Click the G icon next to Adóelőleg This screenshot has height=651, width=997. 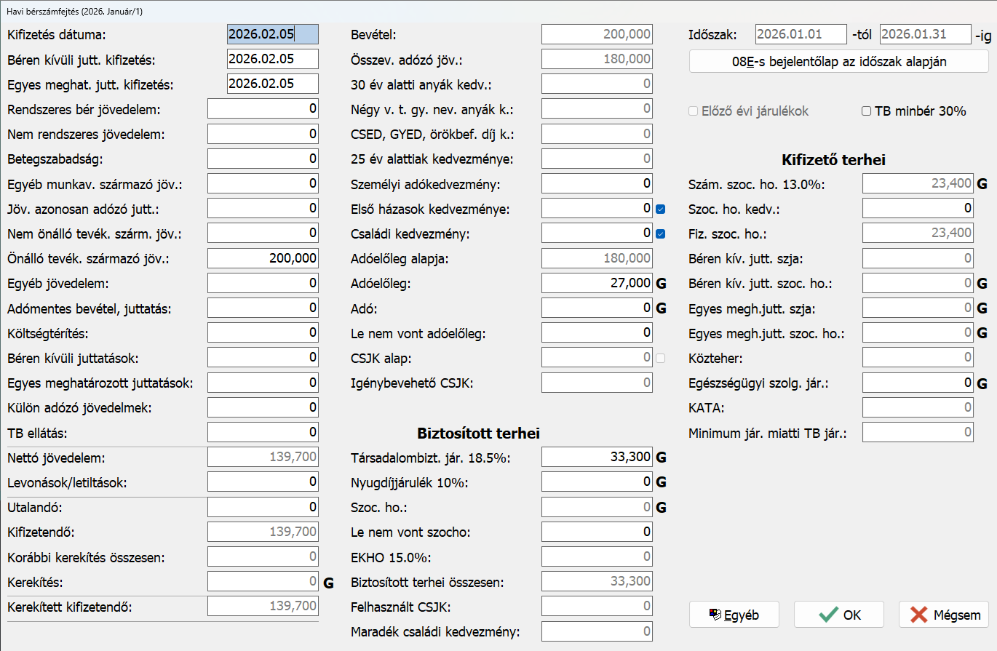662,284
